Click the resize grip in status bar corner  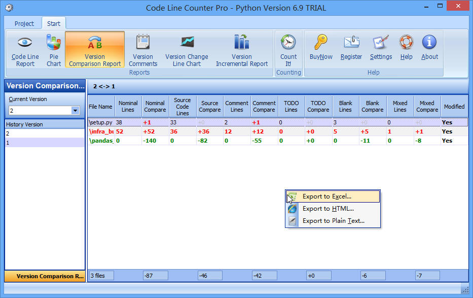465,289
